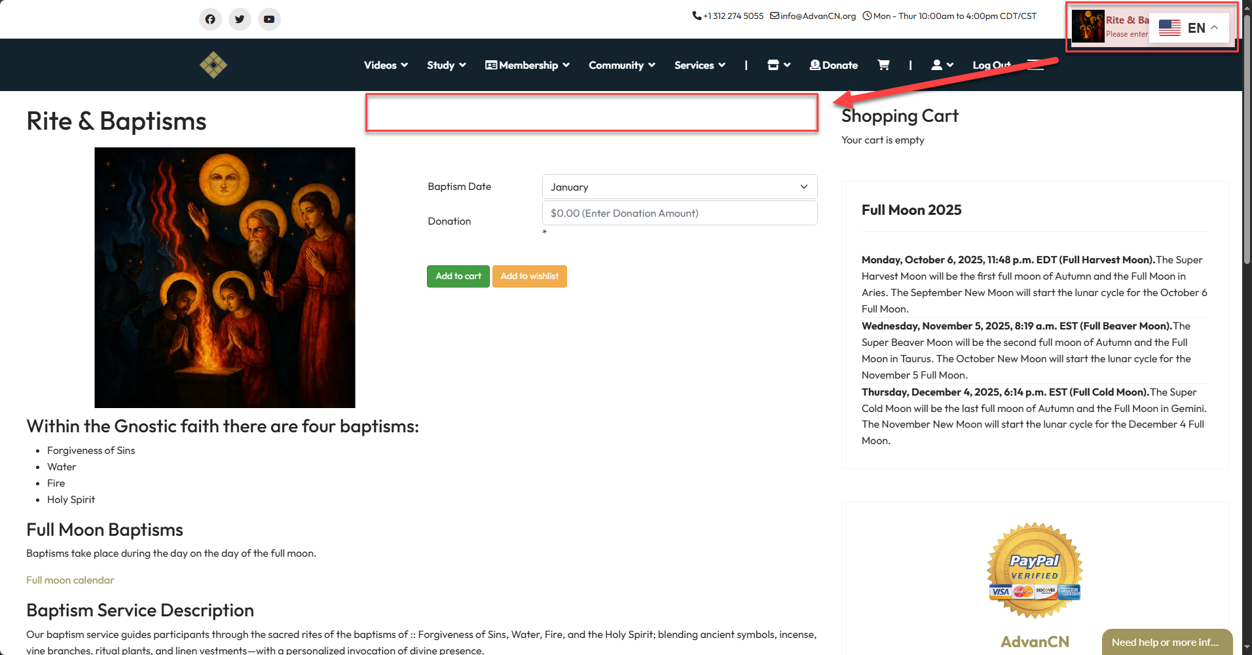
Task: Click the 'Baptism Date' label
Action: point(460,187)
